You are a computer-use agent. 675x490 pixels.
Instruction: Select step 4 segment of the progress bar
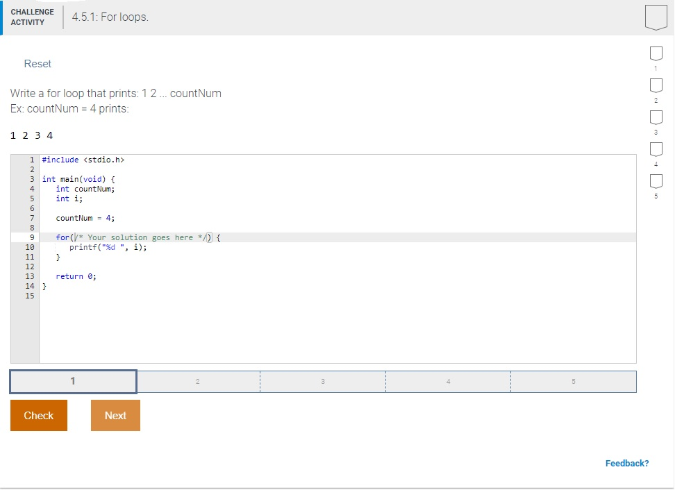[x=448, y=381]
